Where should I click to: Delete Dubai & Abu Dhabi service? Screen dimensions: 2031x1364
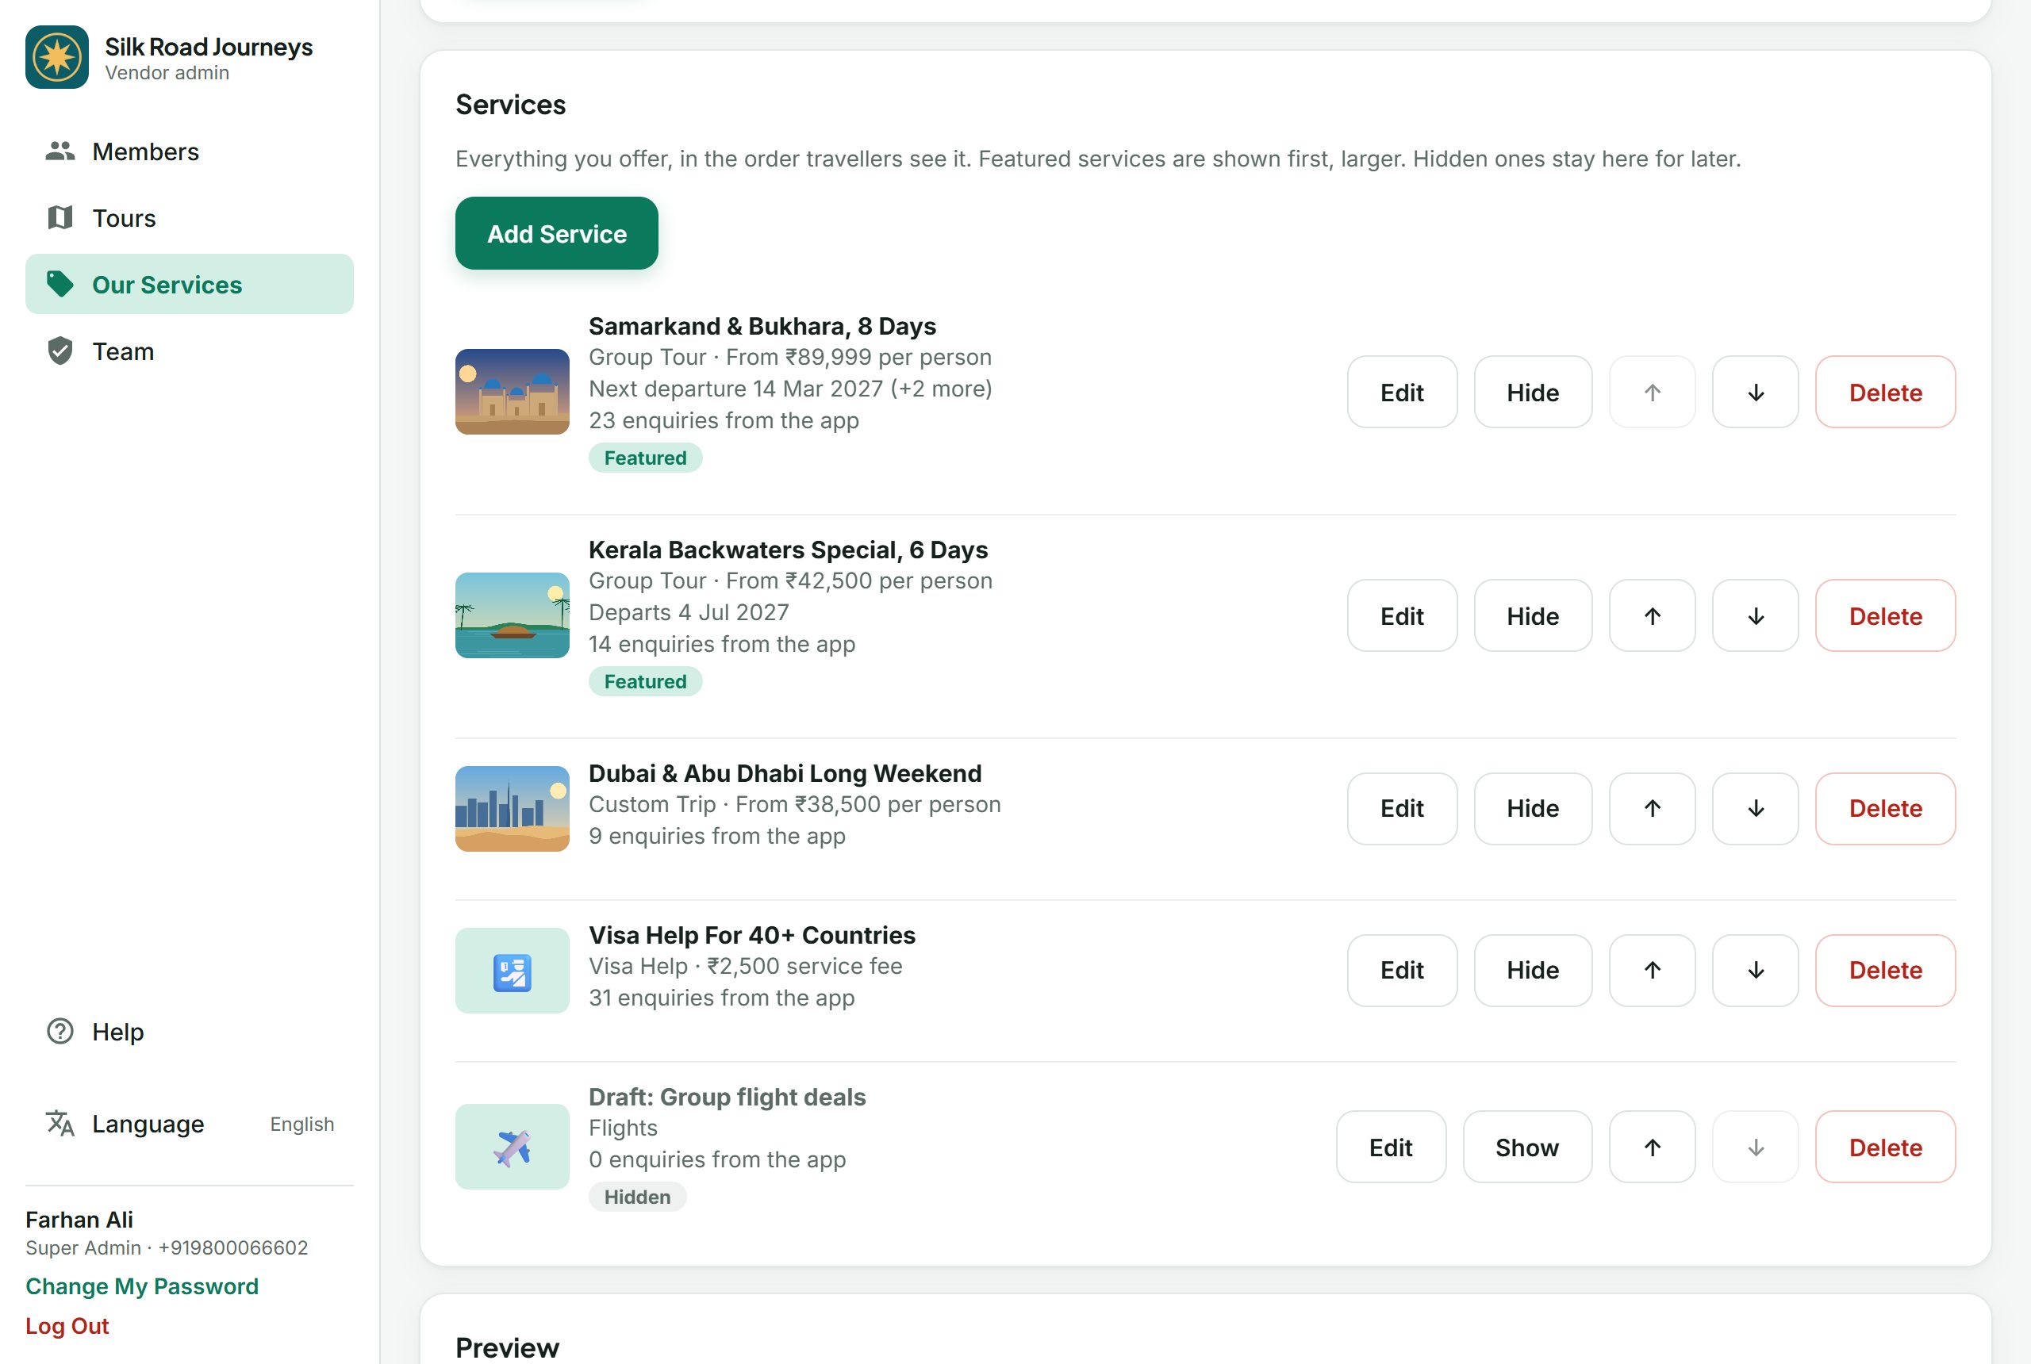(1885, 808)
